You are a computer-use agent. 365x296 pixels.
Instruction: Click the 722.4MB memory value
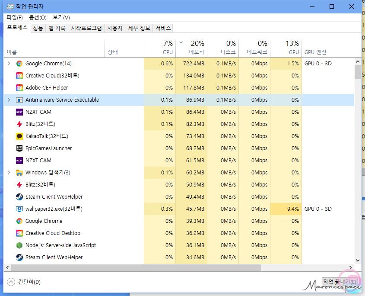(194, 64)
